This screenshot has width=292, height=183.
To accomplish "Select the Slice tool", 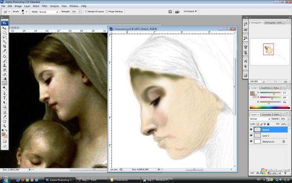I will (4, 51).
